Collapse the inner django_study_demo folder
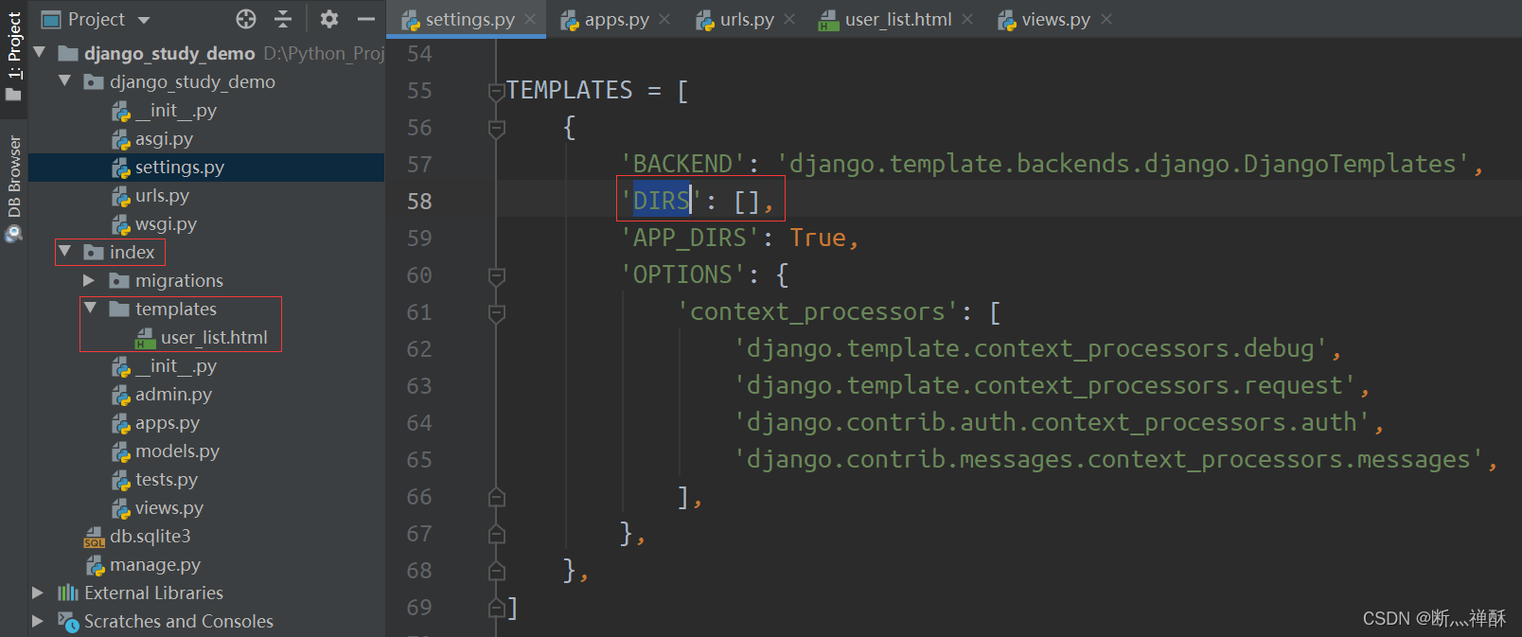Image resolution: width=1522 pixels, height=637 pixels. pos(64,81)
